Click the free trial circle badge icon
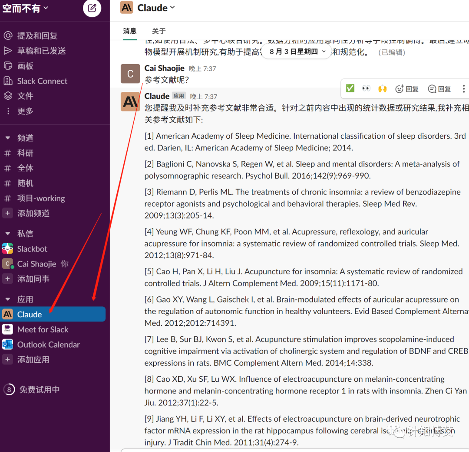Screen dimensions: 469x452 tap(9, 390)
